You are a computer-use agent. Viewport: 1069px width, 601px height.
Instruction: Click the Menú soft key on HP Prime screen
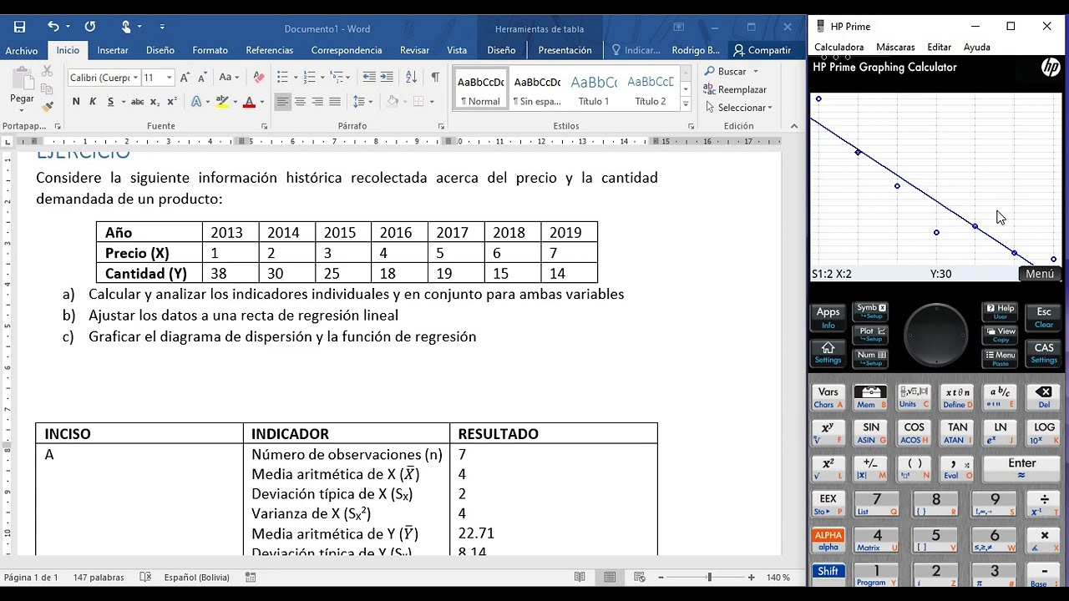click(x=1040, y=274)
